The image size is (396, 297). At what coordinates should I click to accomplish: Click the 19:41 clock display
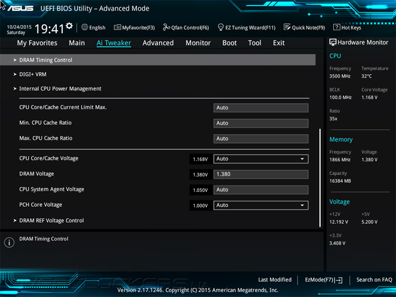(50, 29)
